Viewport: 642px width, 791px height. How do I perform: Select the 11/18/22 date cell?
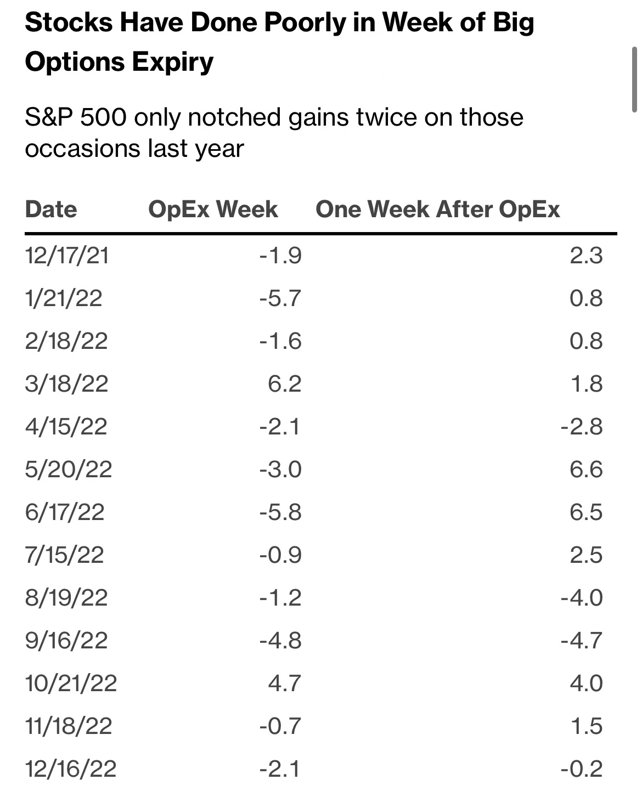coord(69,726)
